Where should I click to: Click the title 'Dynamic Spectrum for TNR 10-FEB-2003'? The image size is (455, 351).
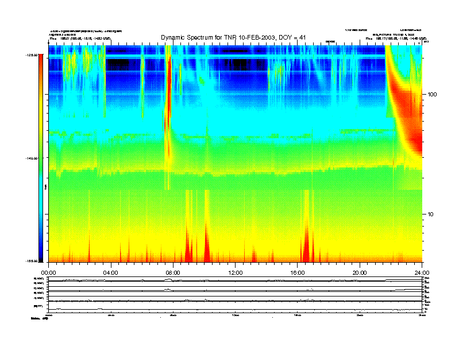pyautogui.click(x=233, y=38)
